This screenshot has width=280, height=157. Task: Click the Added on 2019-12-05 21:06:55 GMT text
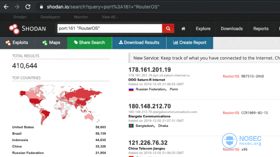156,84
